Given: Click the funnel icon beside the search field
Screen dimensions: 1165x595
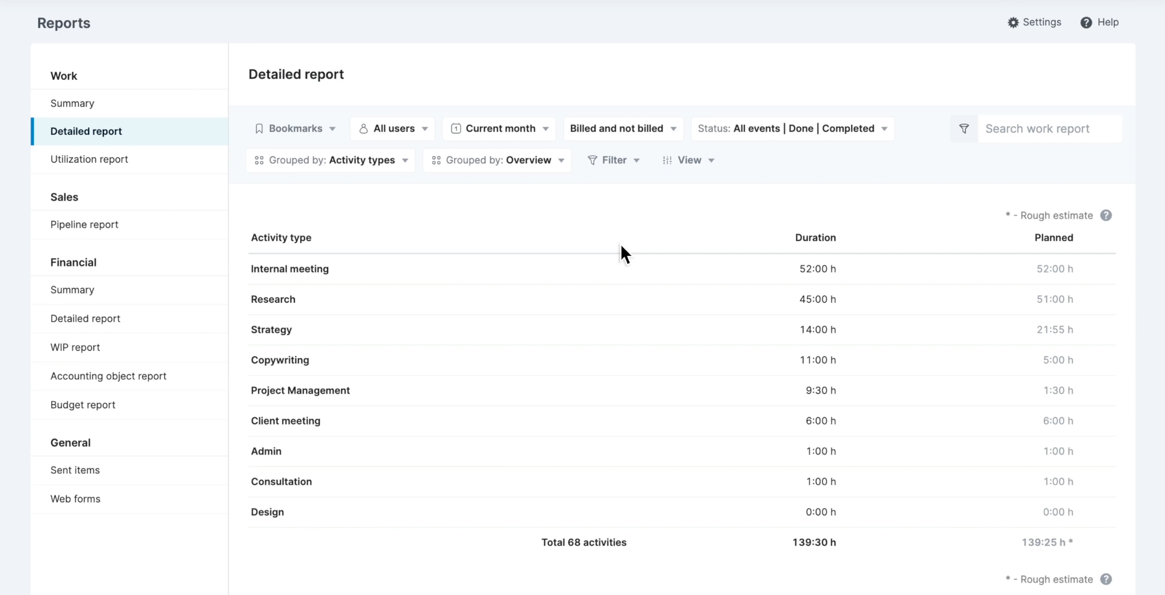Looking at the screenshot, I should pyautogui.click(x=964, y=129).
